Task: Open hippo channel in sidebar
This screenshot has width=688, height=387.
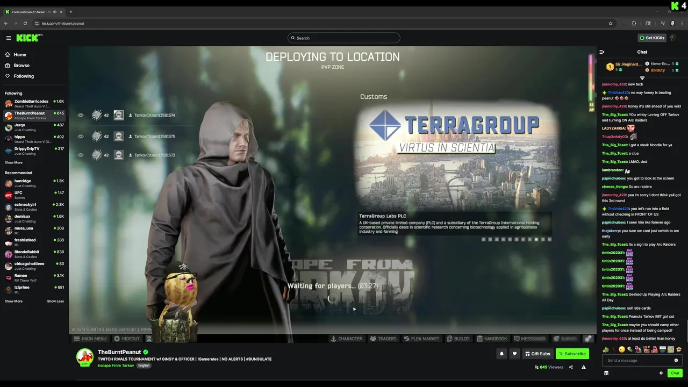Action: [x=34, y=139]
